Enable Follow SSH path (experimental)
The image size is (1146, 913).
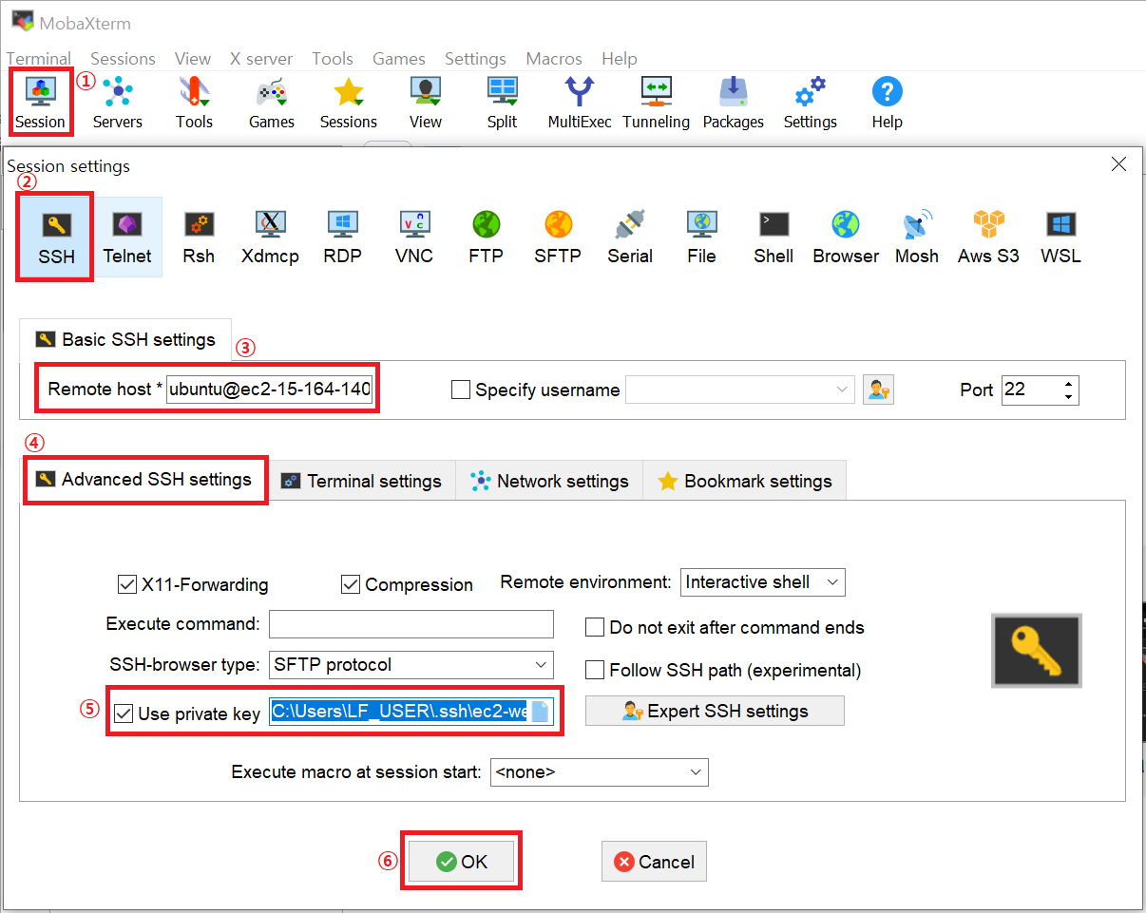coord(595,670)
